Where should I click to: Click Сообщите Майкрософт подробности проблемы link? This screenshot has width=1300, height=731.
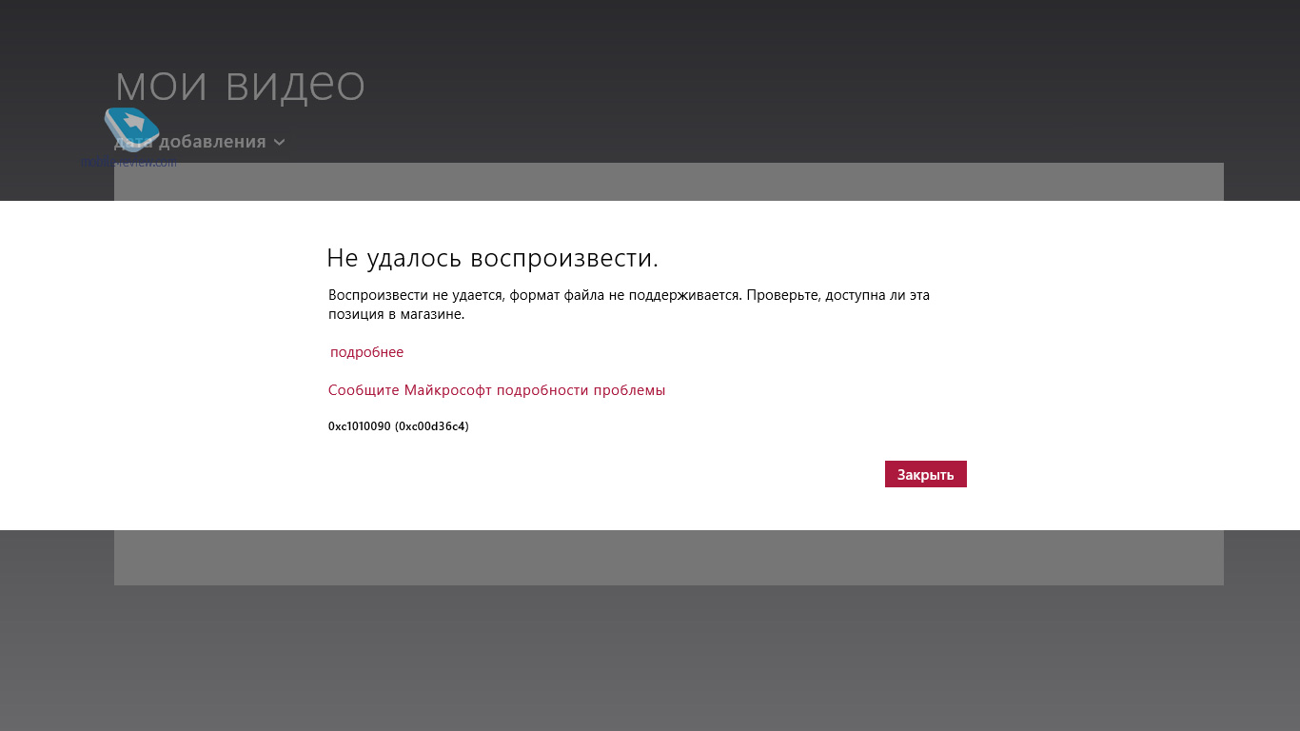(496, 390)
